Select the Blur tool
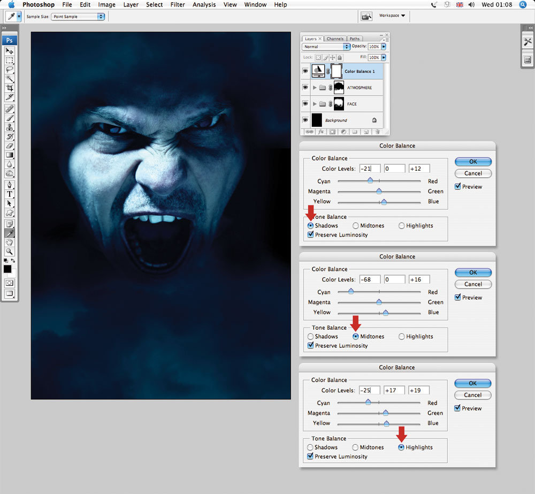535x494 pixels. (x=10, y=164)
